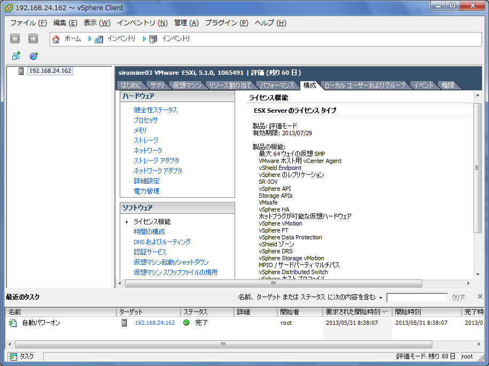This screenshot has height=366, width=489.
Task: Open 認証サービス link
Action: coord(150,252)
